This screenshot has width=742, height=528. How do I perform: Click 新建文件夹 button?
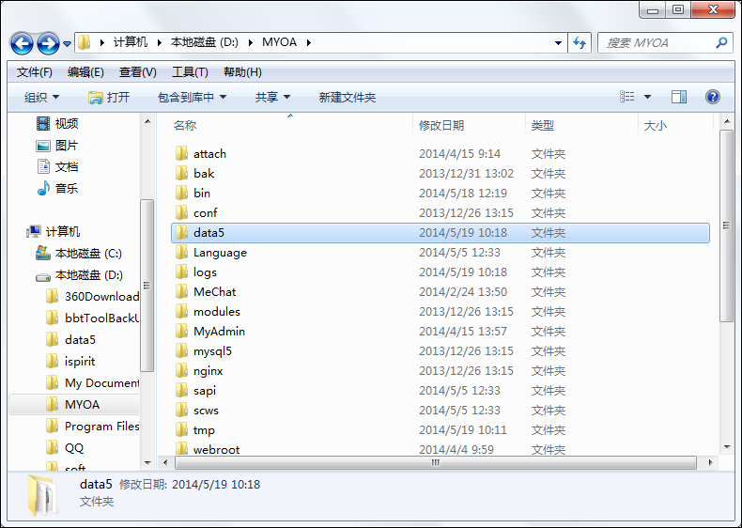(348, 98)
